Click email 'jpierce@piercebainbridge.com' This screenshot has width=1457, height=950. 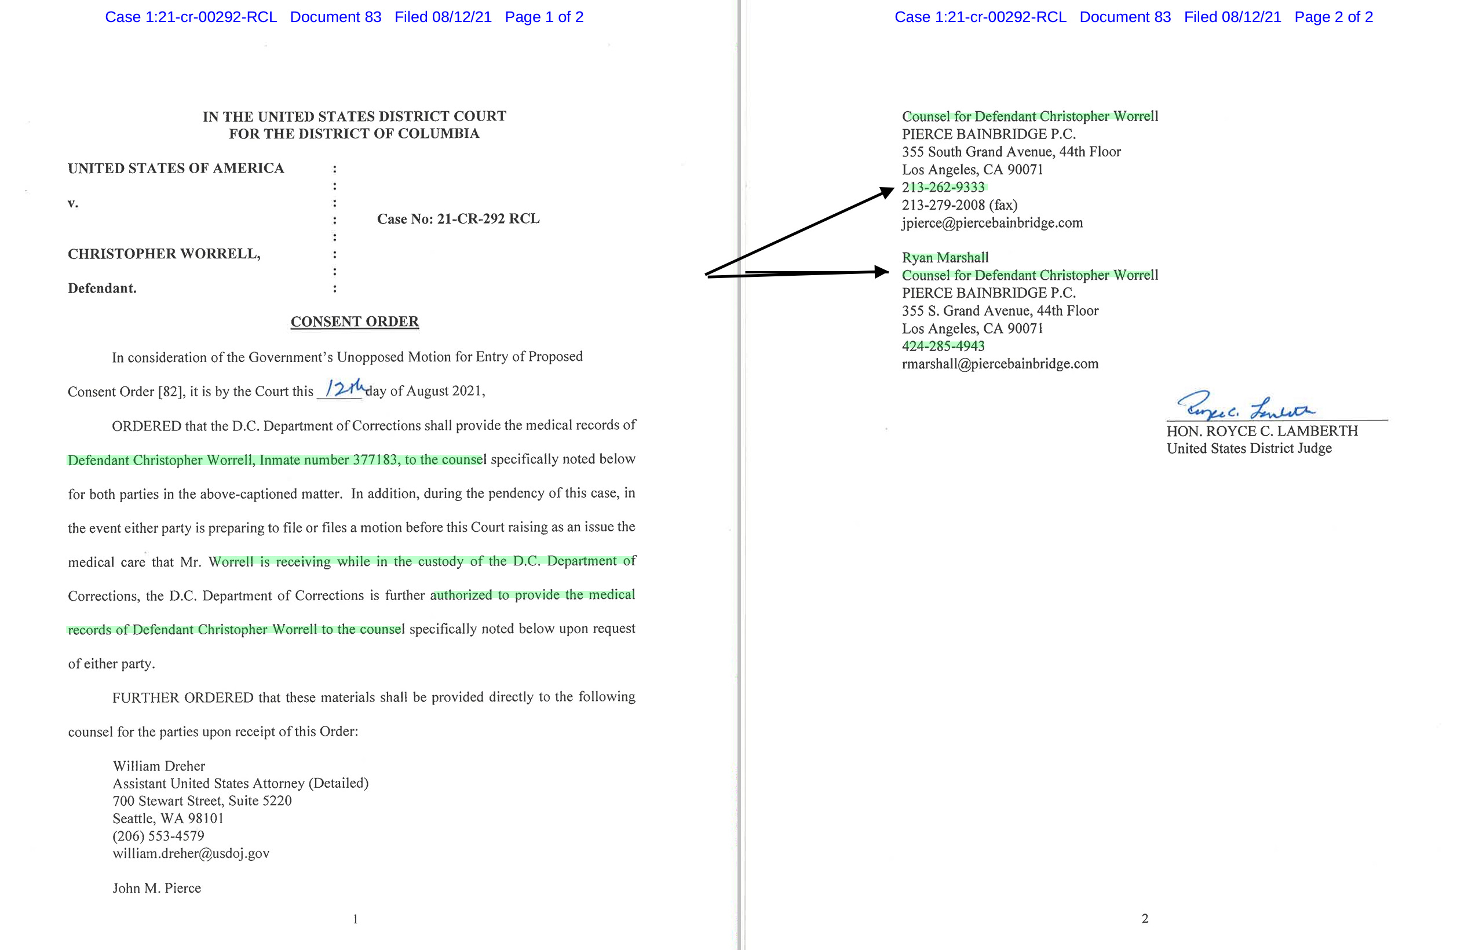click(992, 223)
